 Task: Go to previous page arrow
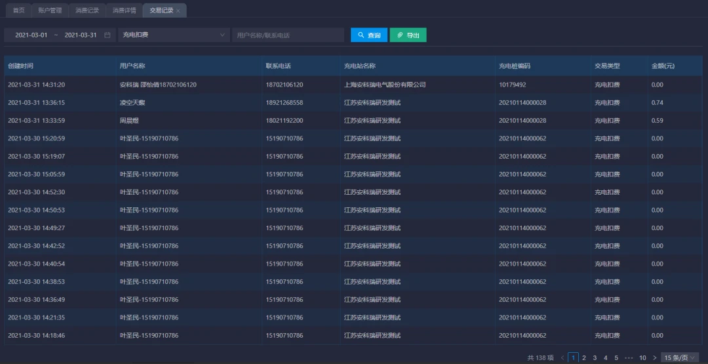[562, 357]
